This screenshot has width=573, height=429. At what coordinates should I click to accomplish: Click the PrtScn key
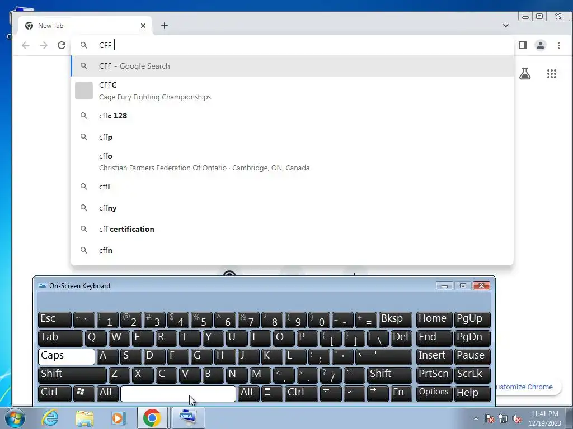[x=434, y=375]
